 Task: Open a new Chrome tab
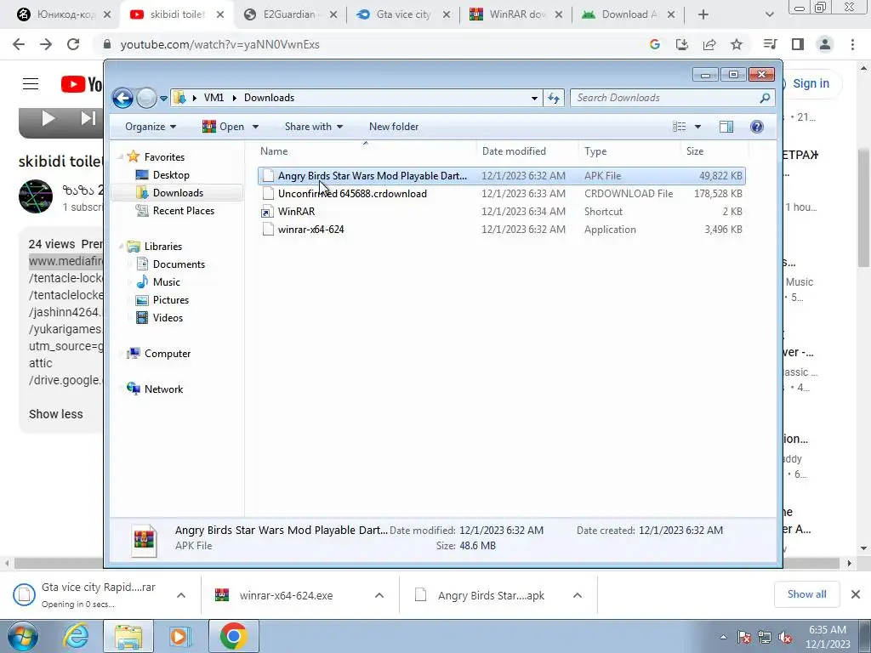[x=703, y=14]
